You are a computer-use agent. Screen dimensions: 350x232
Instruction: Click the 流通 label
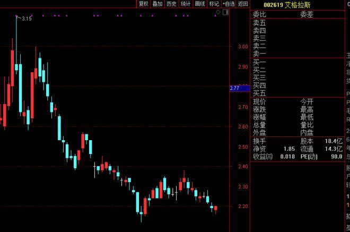(x=307, y=149)
